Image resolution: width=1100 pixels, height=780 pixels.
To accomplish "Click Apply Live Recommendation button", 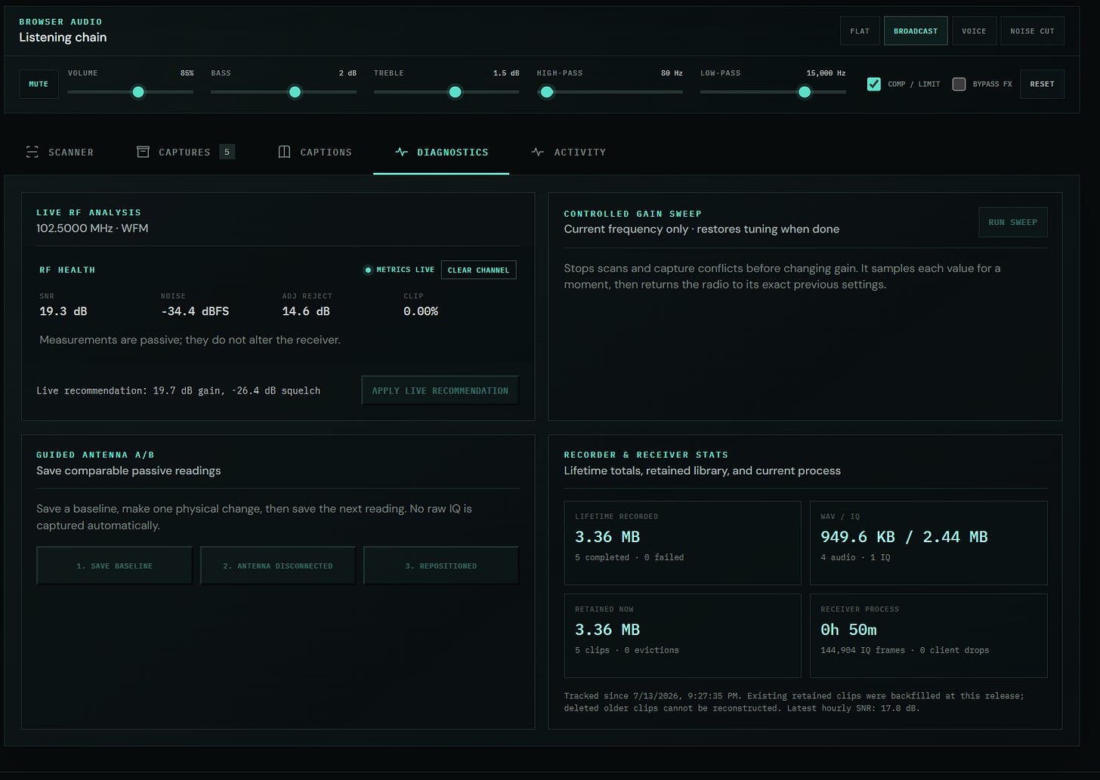I will click(440, 390).
